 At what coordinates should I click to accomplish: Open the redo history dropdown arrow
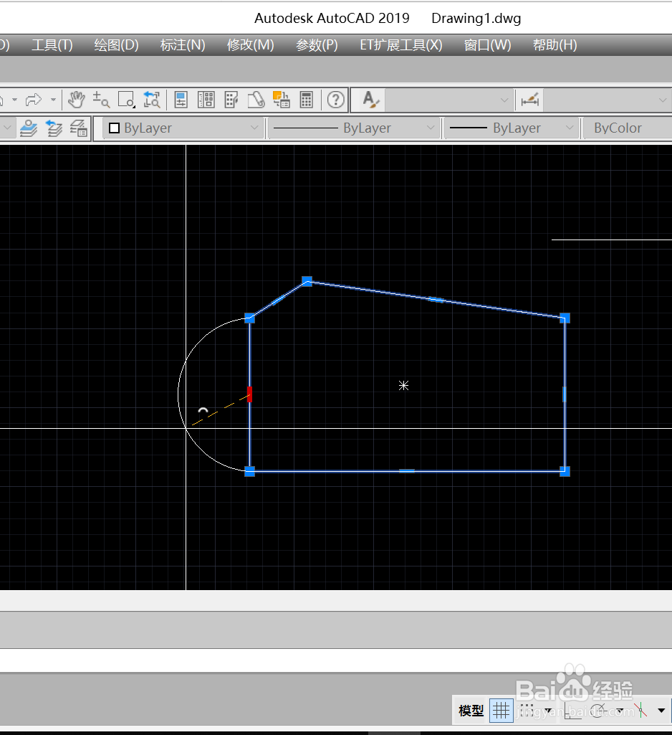pos(53,100)
